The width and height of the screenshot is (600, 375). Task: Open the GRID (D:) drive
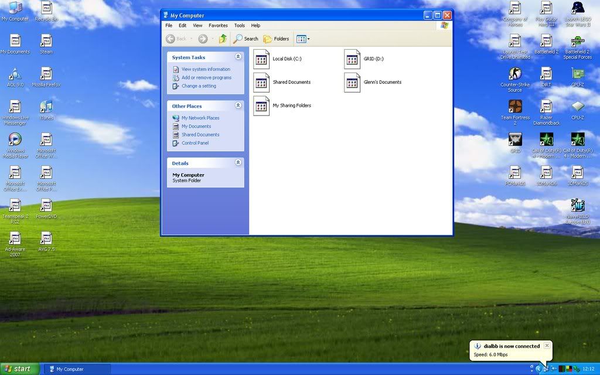(363, 59)
